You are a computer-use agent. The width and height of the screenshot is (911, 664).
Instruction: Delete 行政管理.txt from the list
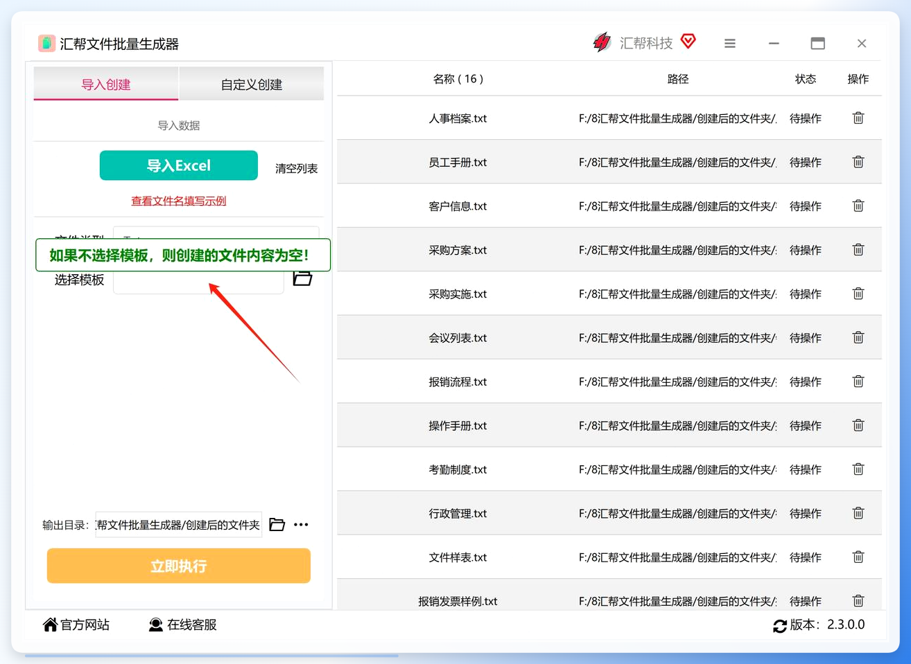[x=858, y=513]
